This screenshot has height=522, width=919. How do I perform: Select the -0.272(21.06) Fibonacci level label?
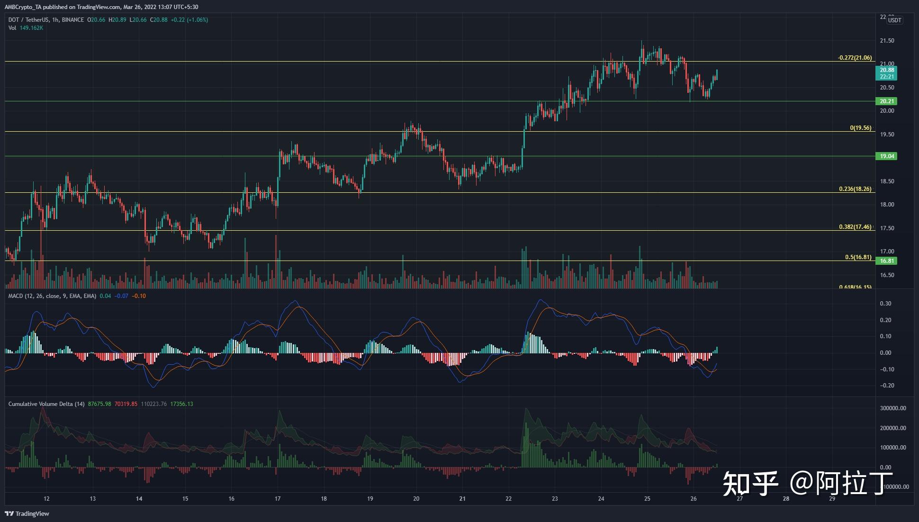pos(854,58)
